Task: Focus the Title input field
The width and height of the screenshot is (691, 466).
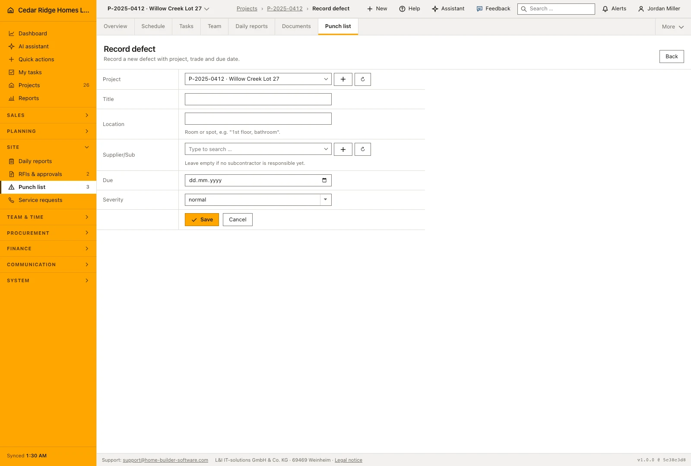Action: coord(258,99)
